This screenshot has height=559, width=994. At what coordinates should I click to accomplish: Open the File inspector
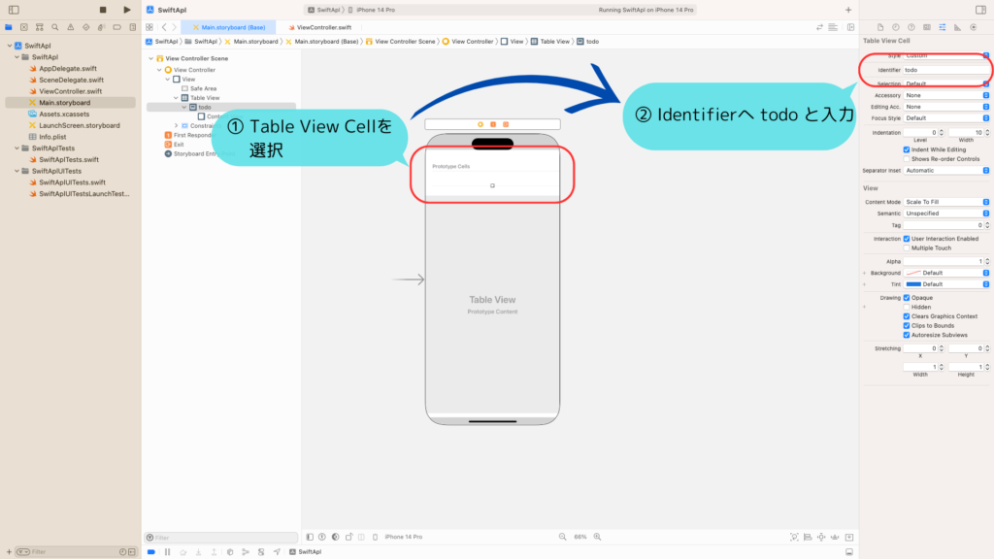pyautogui.click(x=880, y=27)
